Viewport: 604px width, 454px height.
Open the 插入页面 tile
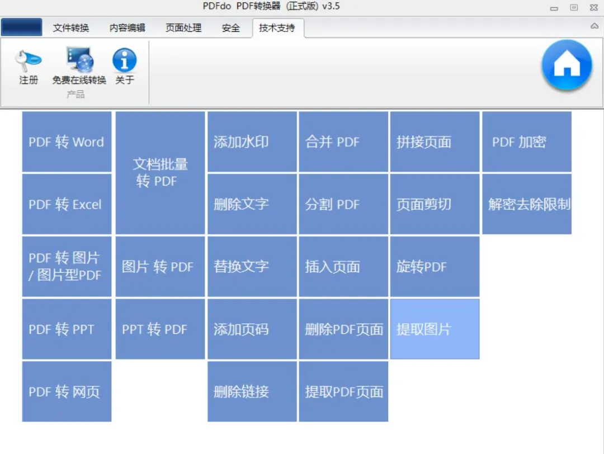click(x=343, y=267)
